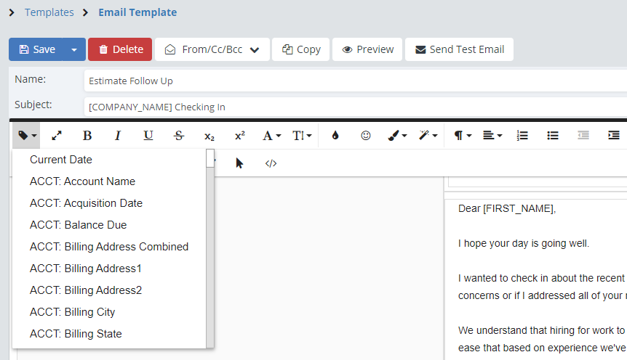Open the text color droplet picker
Screen dimensions: 627x360
tap(335, 136)
